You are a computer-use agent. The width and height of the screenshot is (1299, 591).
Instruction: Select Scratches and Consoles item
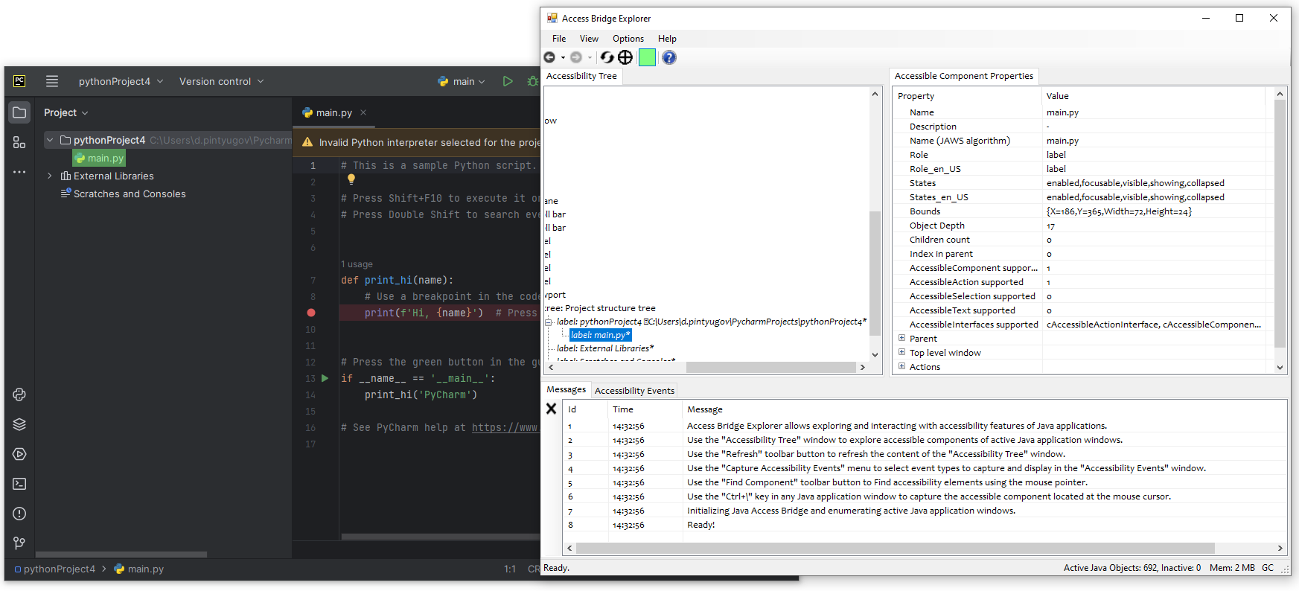click(x=123, y=194)
